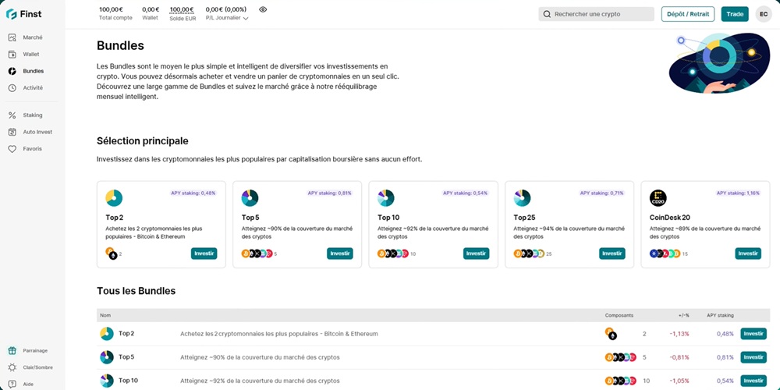Click Top 5 row component coin icons
Viewport: 780px width, 390px height.
620,357
